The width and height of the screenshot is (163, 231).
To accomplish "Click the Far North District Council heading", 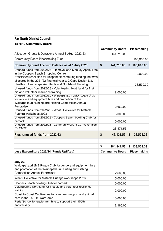I will pos(33,38).
